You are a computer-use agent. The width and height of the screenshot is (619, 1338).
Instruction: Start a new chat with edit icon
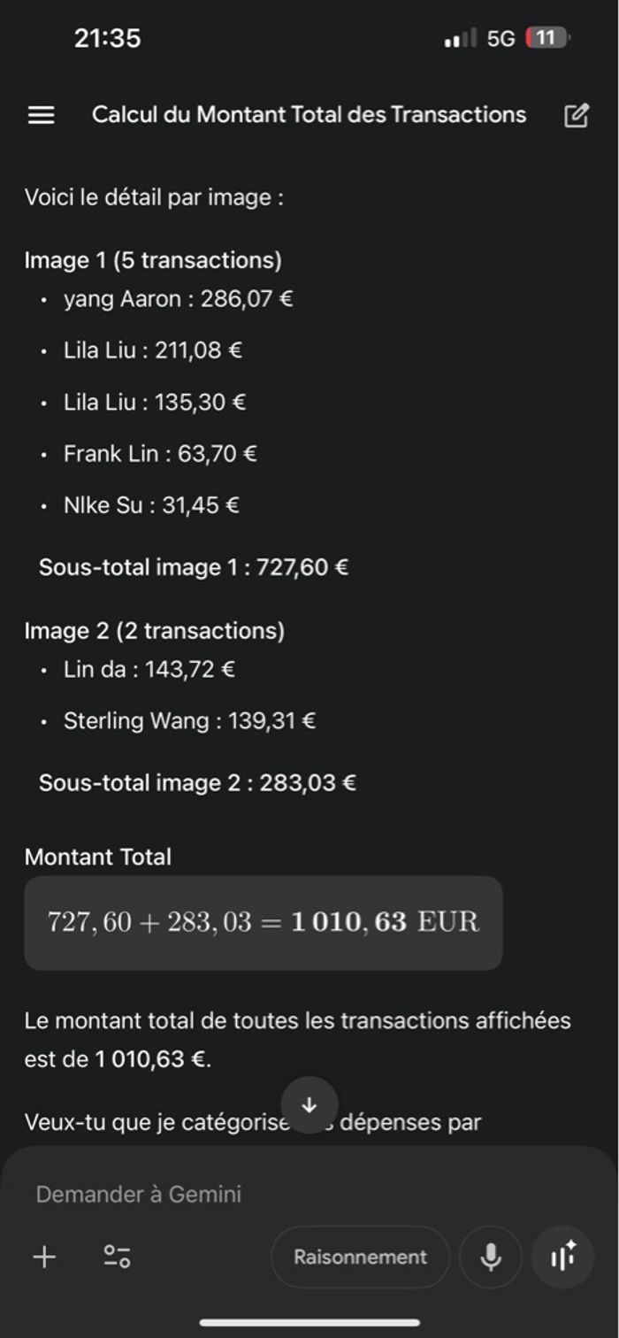[x=576, y=115]
